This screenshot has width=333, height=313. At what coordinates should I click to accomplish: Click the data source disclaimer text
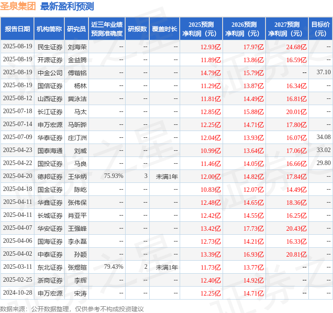[x=72, y=309]
